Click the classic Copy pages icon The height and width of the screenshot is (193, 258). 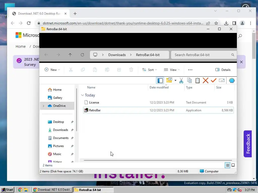(189, 80)
